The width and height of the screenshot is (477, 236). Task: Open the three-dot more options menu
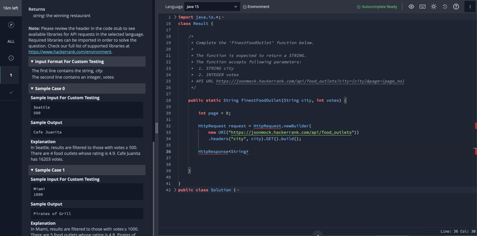[x=470, y=7]
